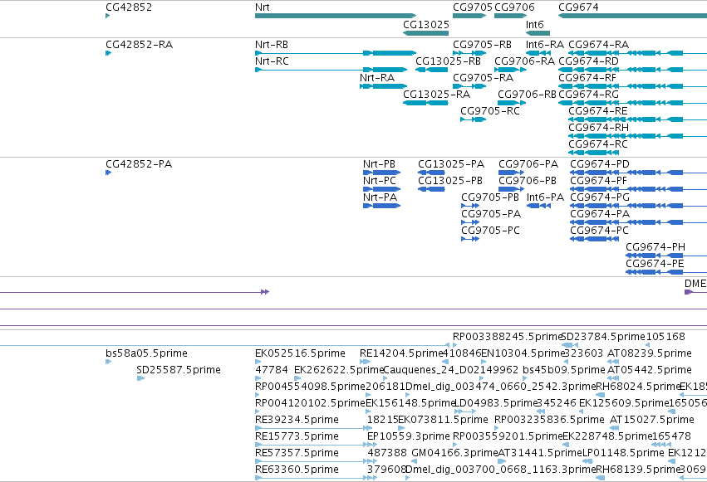Screen dimensions: 707x482
Task: Select transcript Int6-RA
Action: [538, 53]
